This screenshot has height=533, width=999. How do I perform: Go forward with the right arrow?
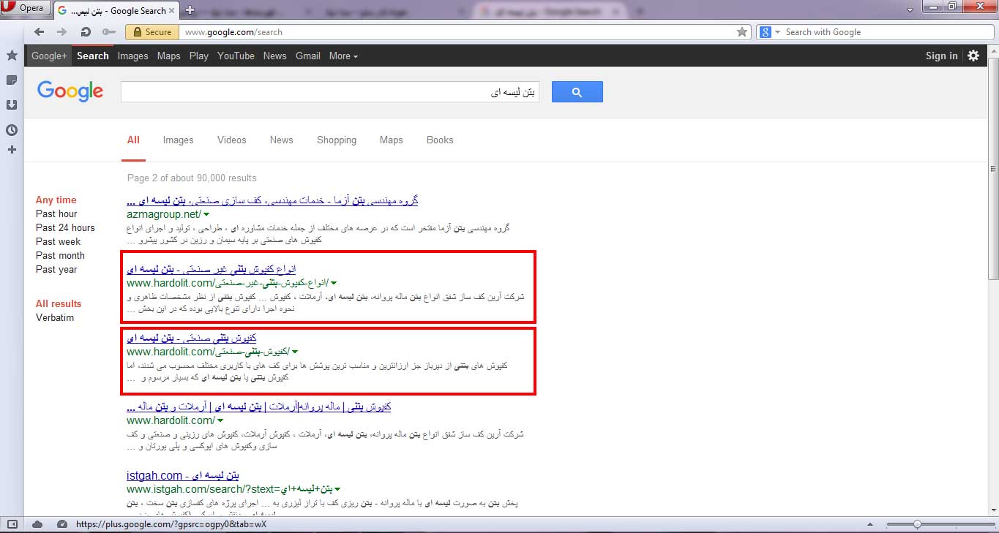(61, 32)
